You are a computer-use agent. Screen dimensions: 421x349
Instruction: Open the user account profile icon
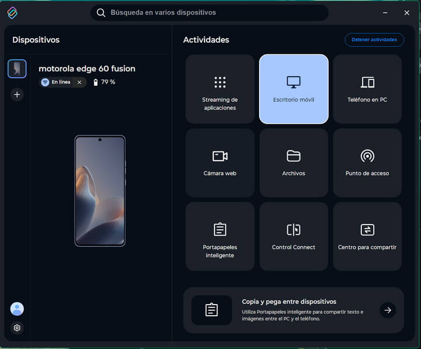17,309
